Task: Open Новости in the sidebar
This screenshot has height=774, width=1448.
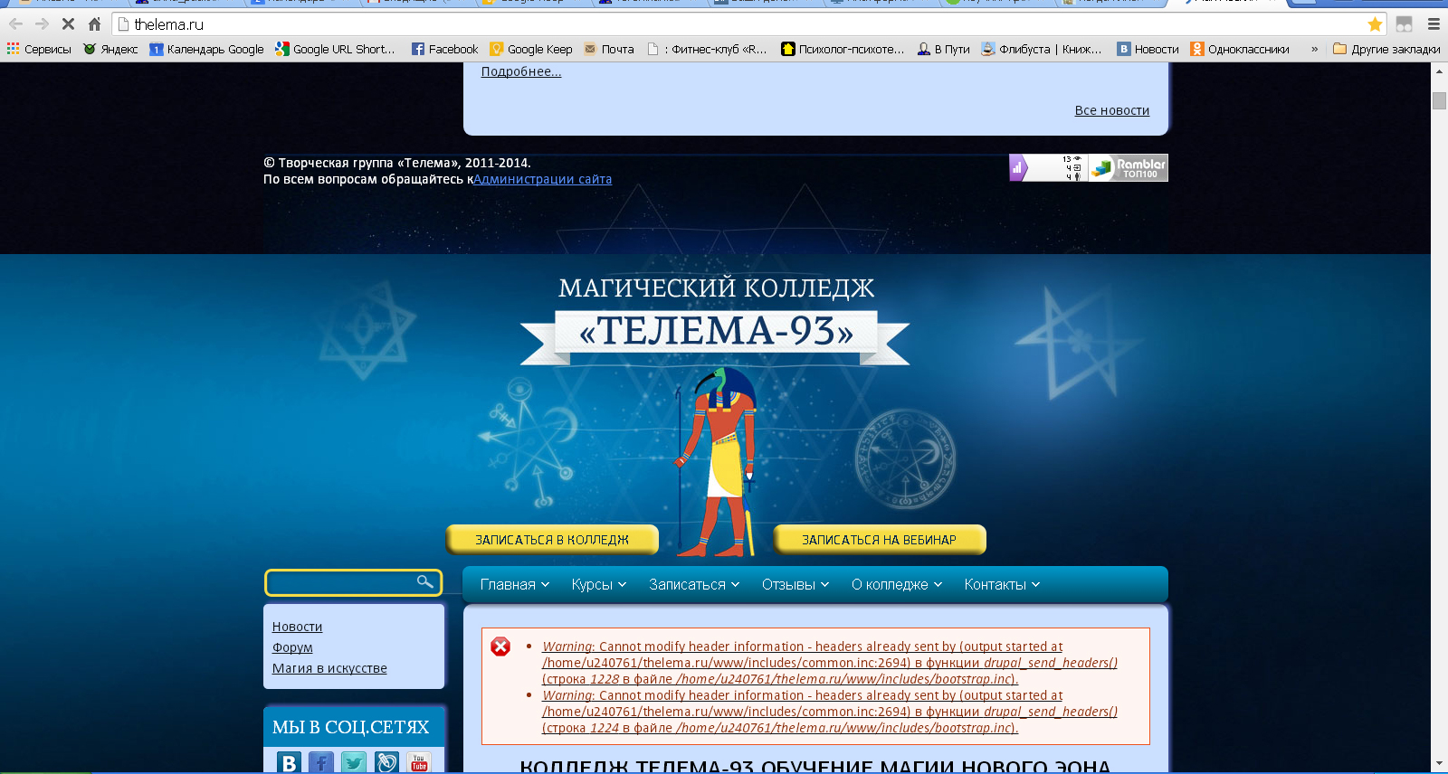Action: click(x=297, y=627)
